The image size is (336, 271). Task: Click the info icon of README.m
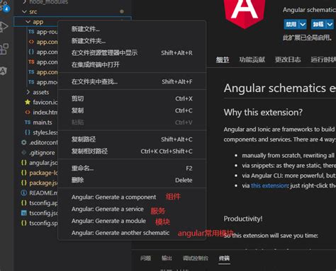24,193
